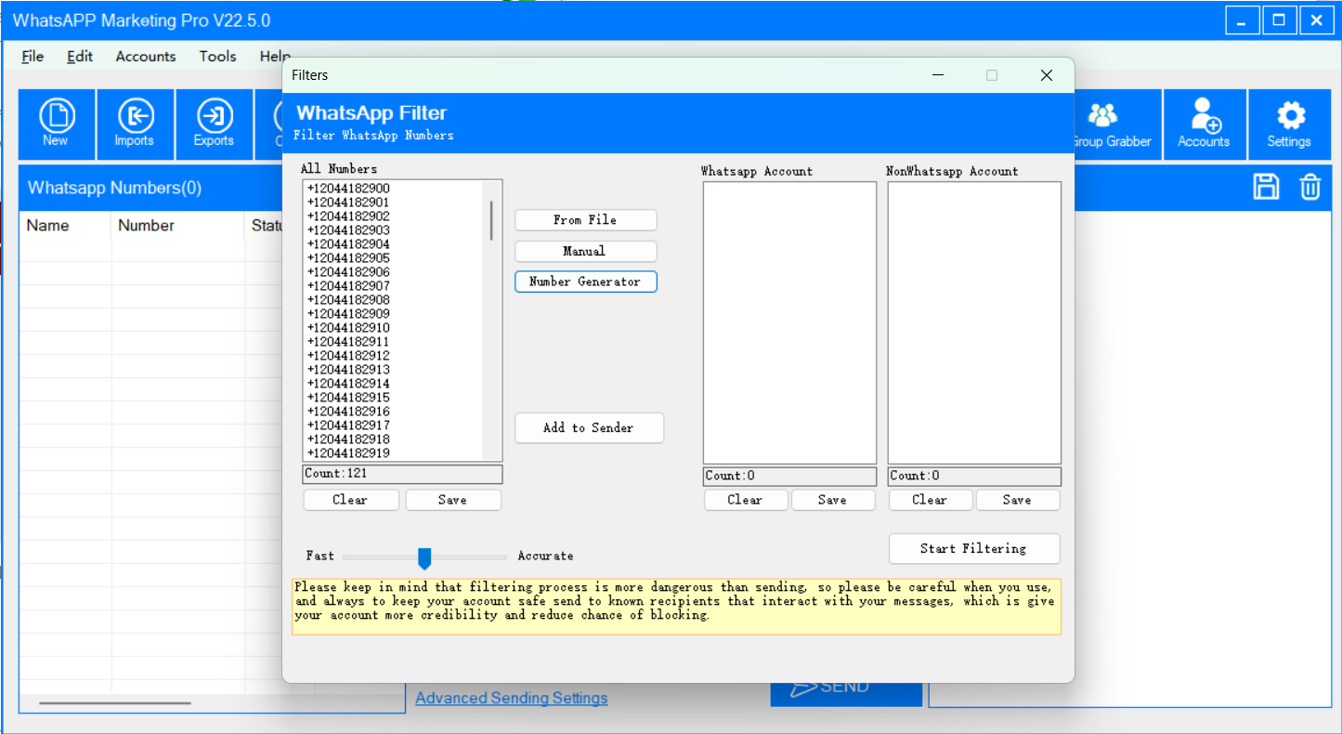Click the From File button
This screenshot has width=1342, height=734.
tap(585, 220)
